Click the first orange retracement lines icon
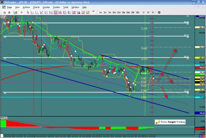 pos(83,12)
